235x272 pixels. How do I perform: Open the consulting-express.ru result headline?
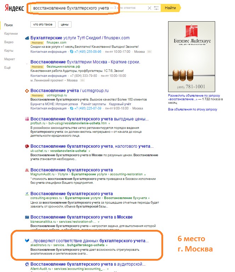point(71,194)
